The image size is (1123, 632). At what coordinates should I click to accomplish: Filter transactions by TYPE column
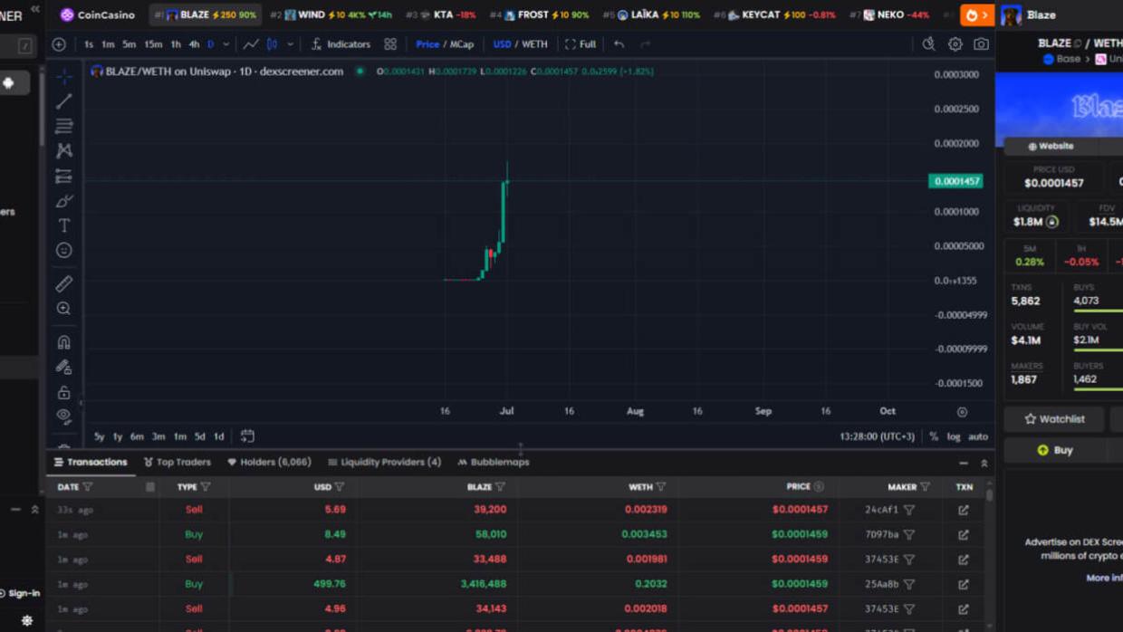[x=206, y=487]
